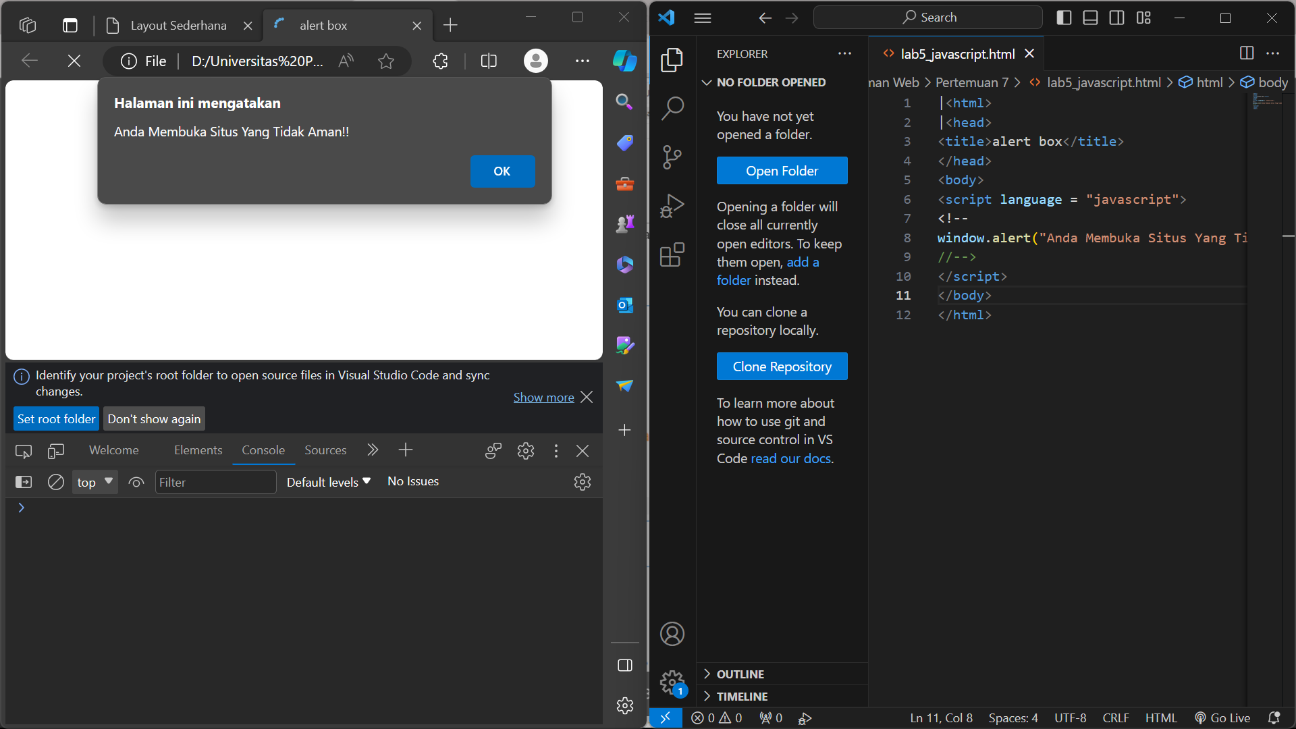Open the VS Code Accounts menu
The image size is (1296, 729).
672,633
